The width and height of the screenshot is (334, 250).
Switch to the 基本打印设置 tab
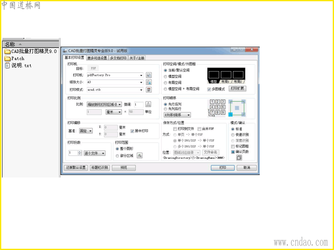click(74, 57)
